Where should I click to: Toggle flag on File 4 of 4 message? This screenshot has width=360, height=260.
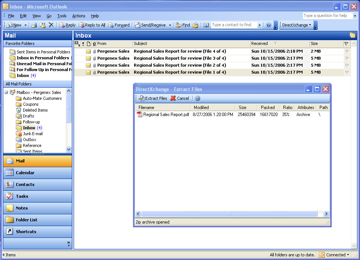pyautogui.click(x=347, y=52)
